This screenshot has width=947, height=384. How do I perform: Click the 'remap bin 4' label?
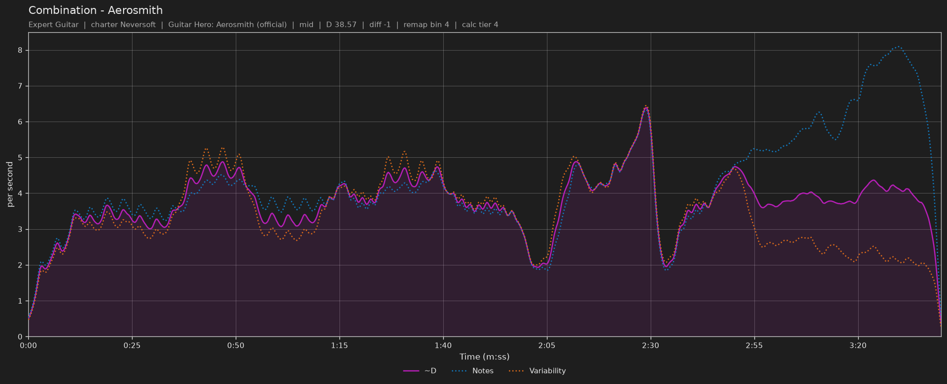click(426, 25)
